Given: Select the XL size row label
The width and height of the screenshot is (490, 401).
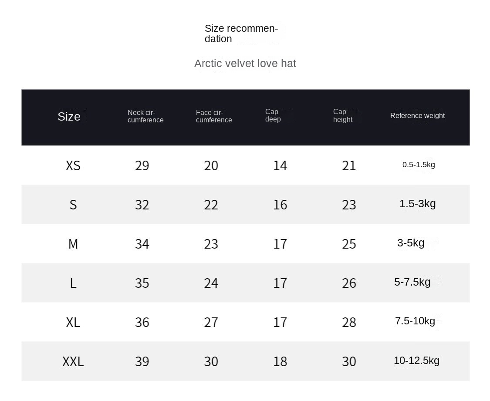Looking at the screenshot, I should tap(73, 323).
